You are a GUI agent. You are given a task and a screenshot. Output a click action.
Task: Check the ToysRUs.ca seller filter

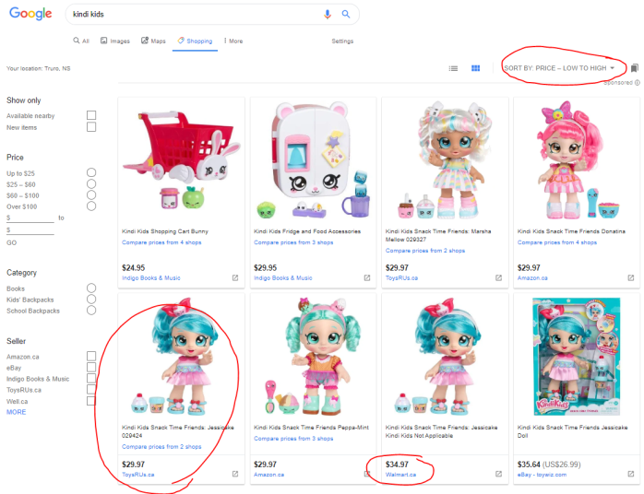tap(91, 390)
